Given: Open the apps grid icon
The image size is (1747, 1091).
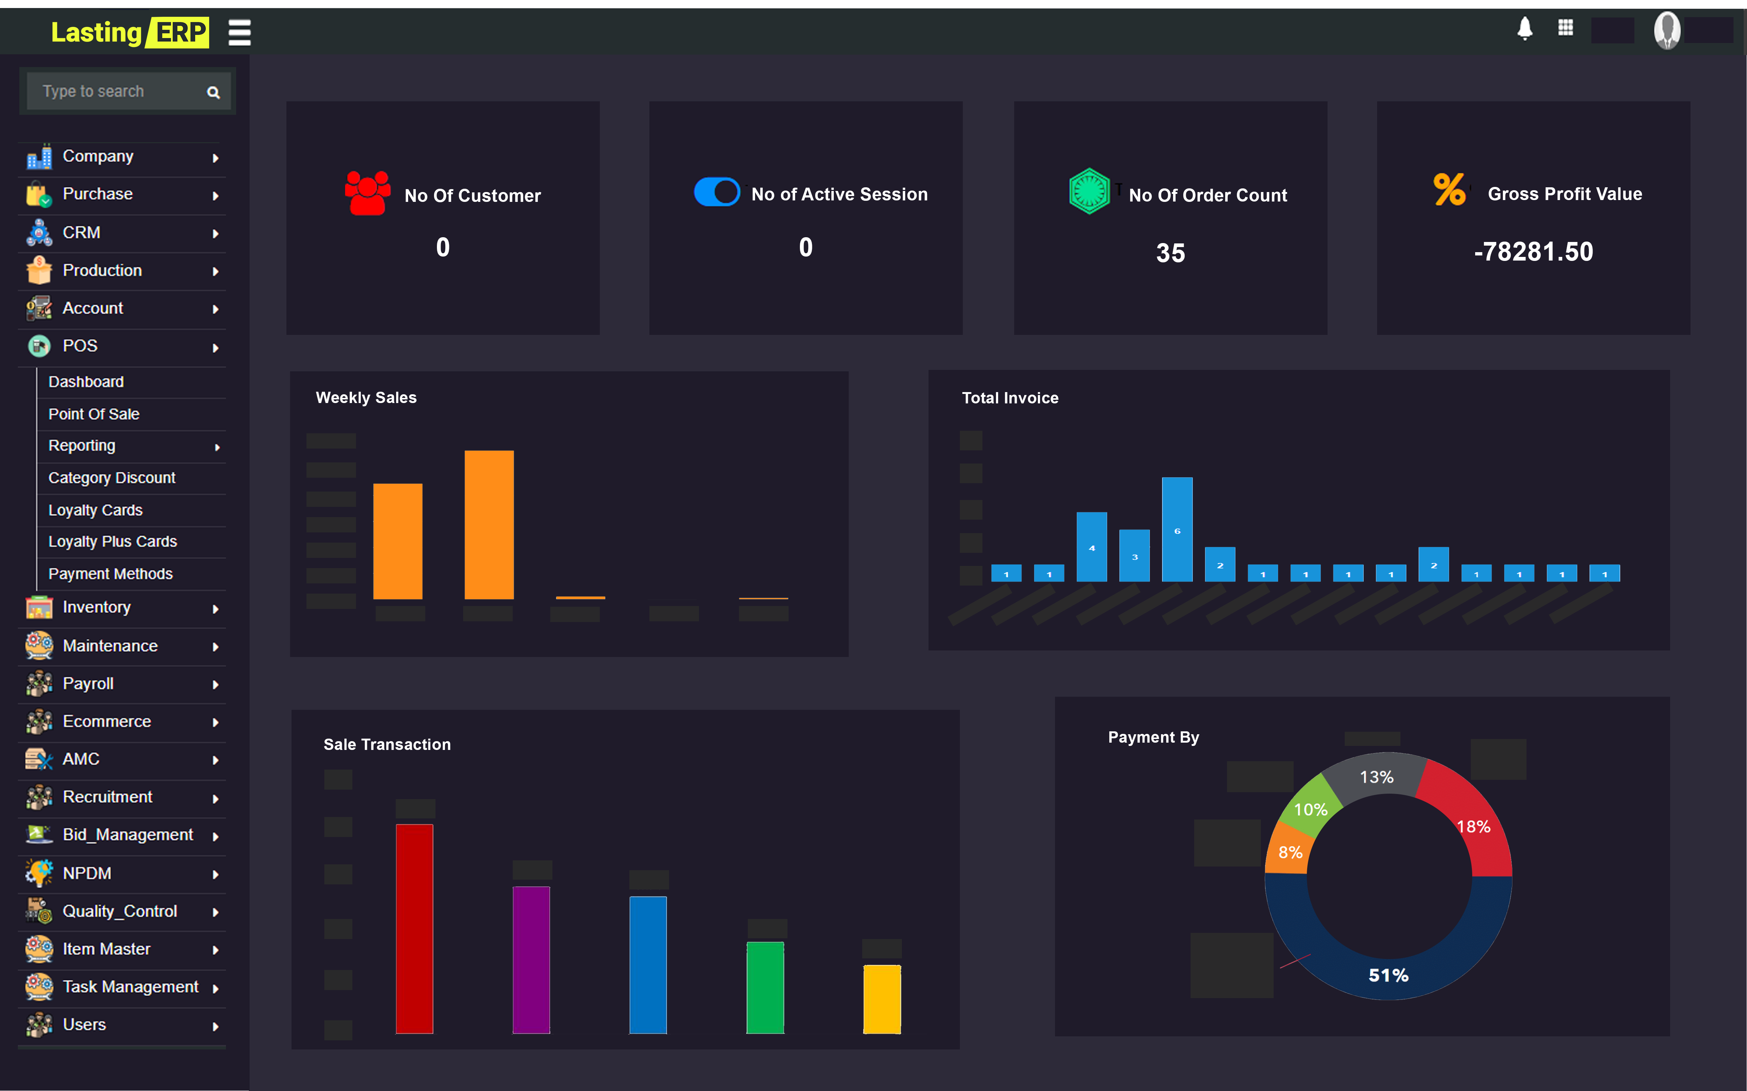Looking at the screenshot, I should click(1565, 28).
